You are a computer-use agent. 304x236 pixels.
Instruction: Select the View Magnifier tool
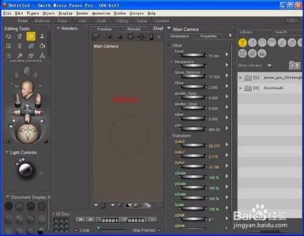(x=19, y=55)
